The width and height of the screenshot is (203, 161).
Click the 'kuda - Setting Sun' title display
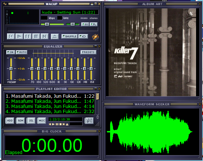pyautogui.click(x=69, y=12)
